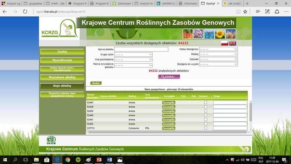Go back with browser back arrow
The image size is (291, 164).
pyautogui.click(x=5, y=11)
